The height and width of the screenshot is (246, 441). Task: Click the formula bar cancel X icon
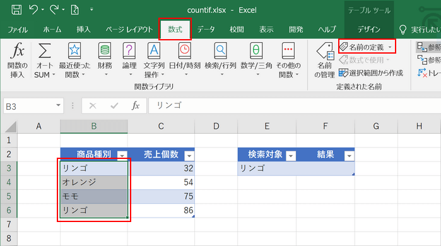tap(93, 106)
